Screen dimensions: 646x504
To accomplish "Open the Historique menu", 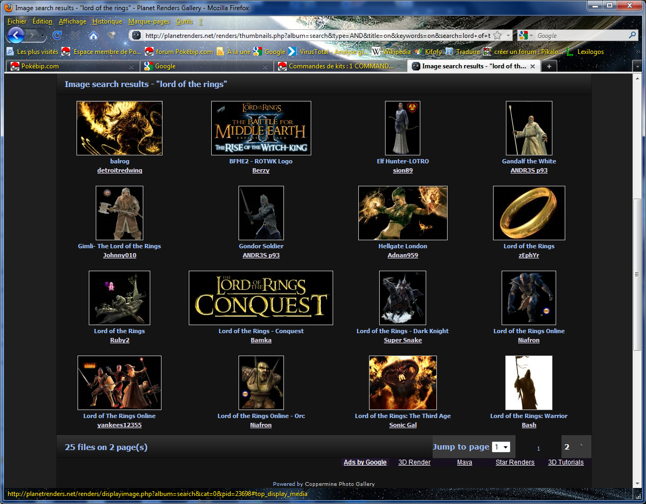I will point(107,21).
